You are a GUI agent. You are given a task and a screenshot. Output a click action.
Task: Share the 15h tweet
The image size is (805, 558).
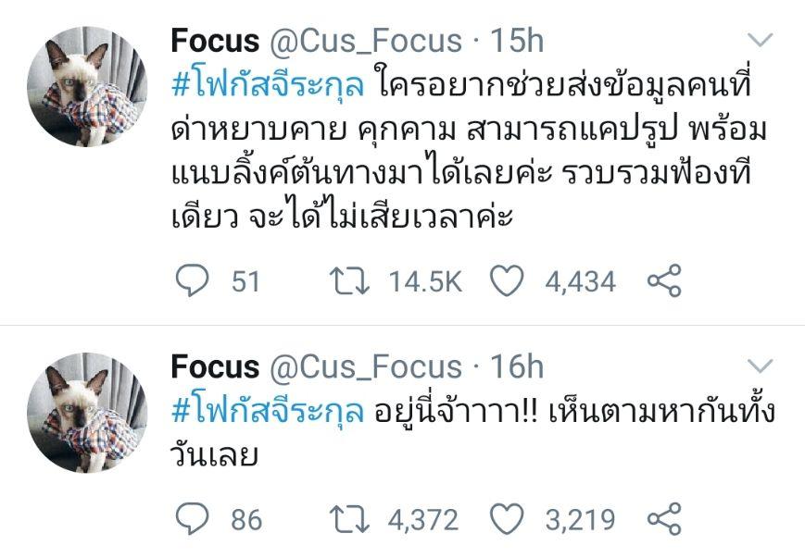663,280
